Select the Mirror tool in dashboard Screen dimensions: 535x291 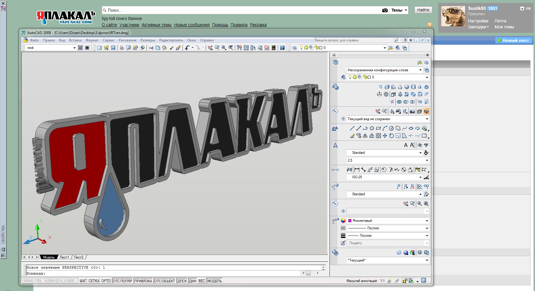point(365,136)
